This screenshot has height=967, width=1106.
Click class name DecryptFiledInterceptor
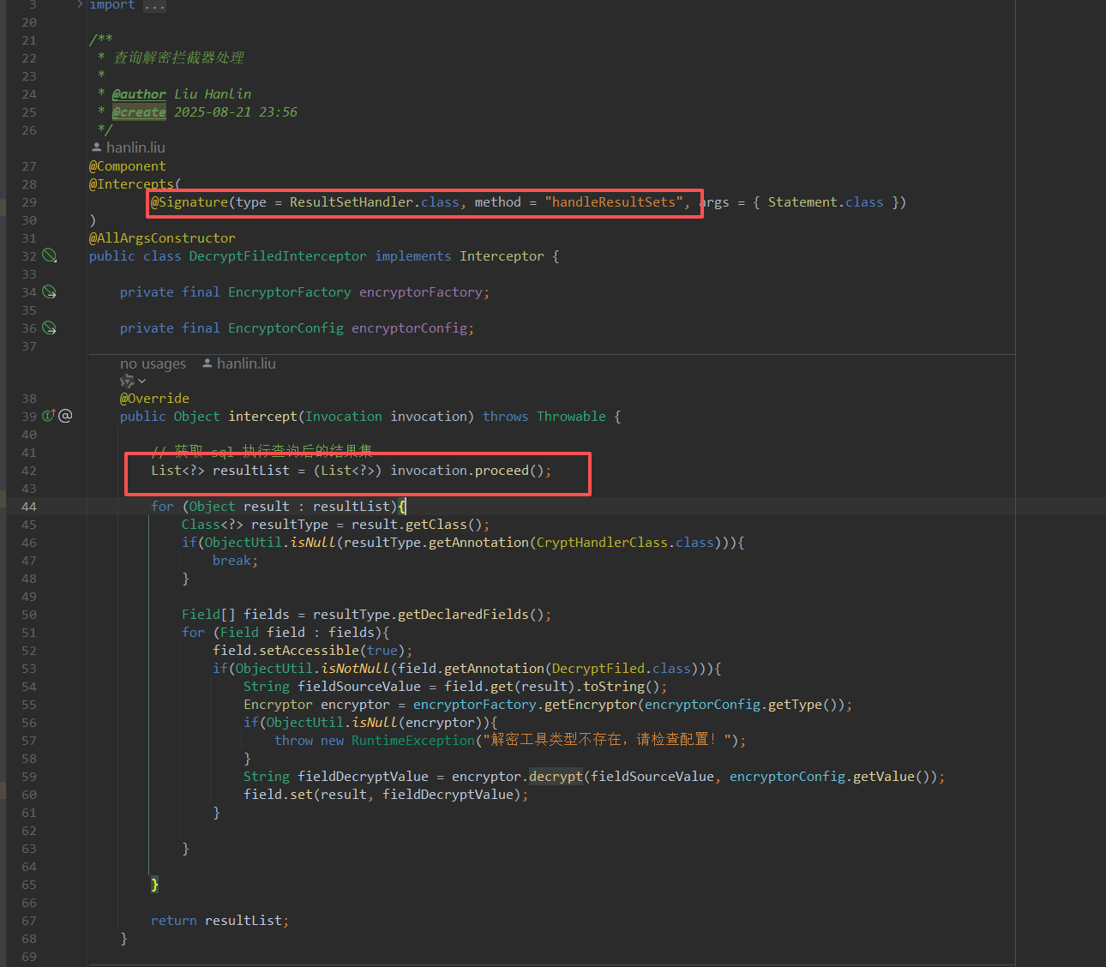click(x=278, y=256)
